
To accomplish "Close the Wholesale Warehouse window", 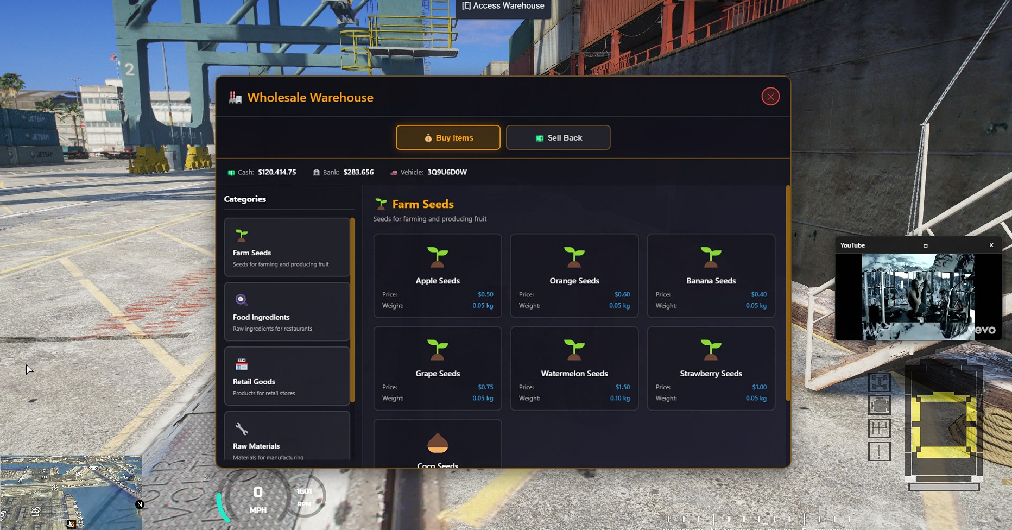I will [x=770, y=97].
